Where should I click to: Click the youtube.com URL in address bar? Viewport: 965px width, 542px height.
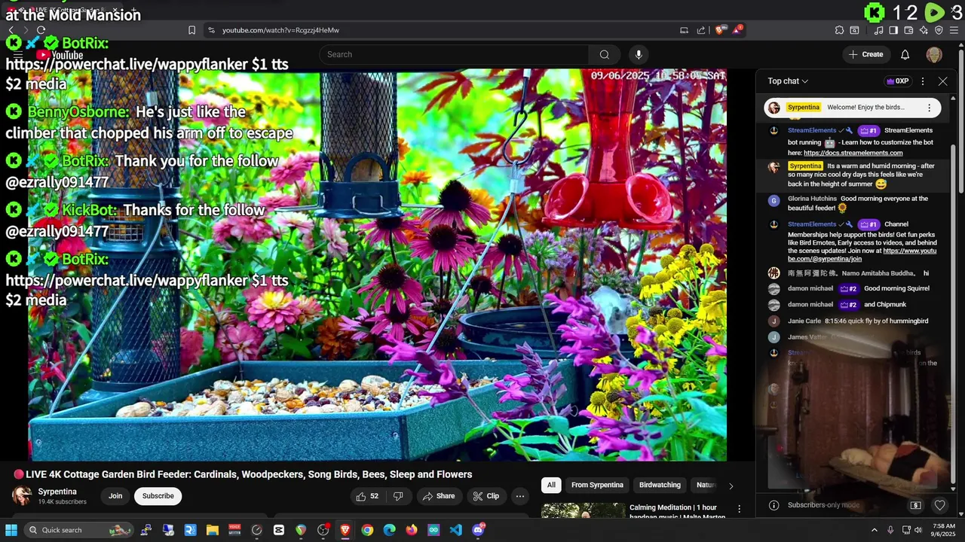280,30
